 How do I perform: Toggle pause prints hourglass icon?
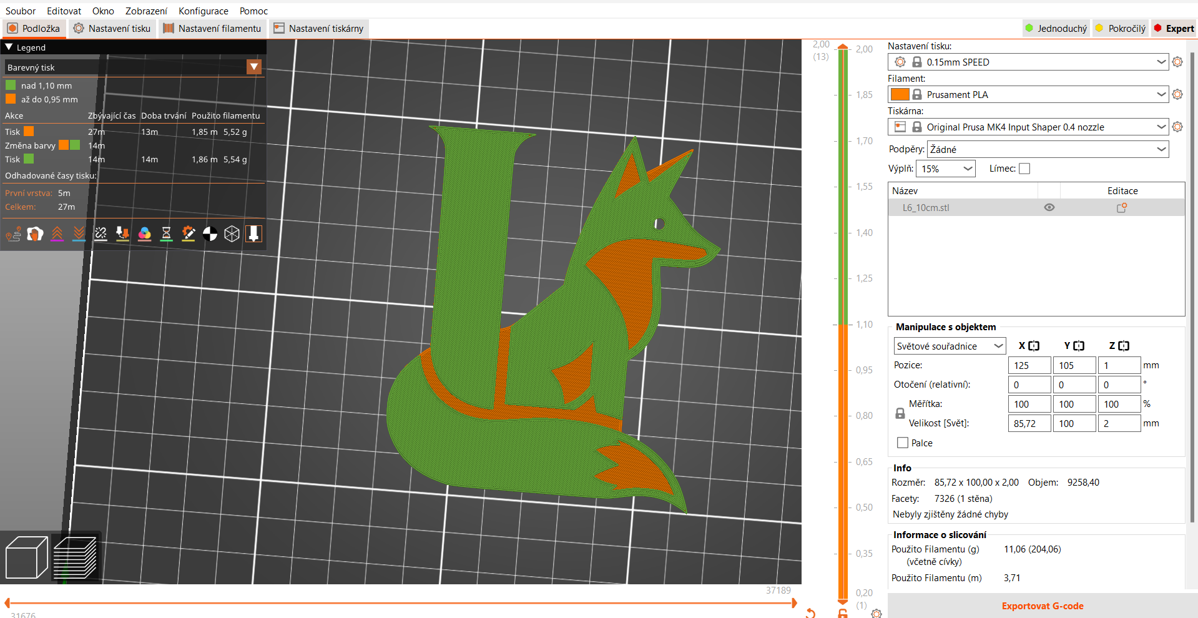tap(166, 234)
